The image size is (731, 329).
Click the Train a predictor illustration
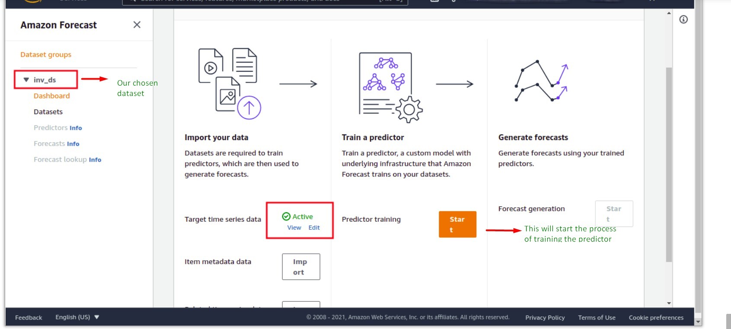tap(390, 87)
